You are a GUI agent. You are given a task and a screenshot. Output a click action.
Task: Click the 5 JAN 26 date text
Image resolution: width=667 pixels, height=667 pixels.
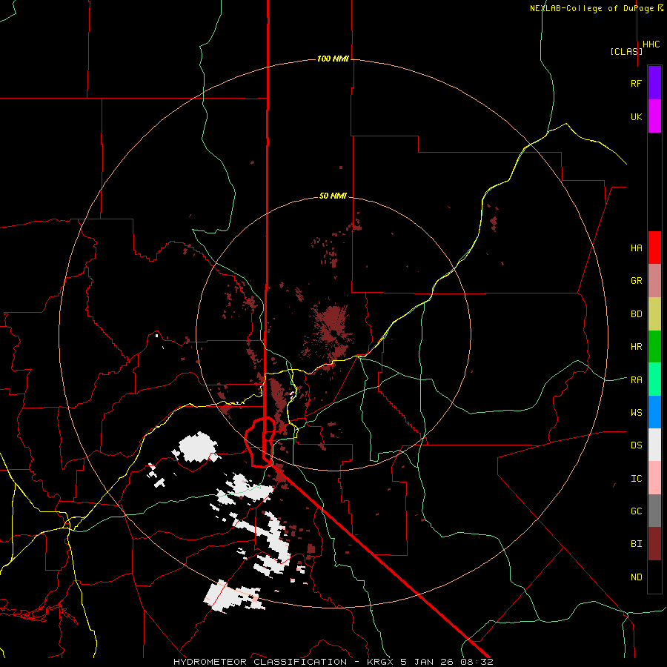click(x=428, y=662)
